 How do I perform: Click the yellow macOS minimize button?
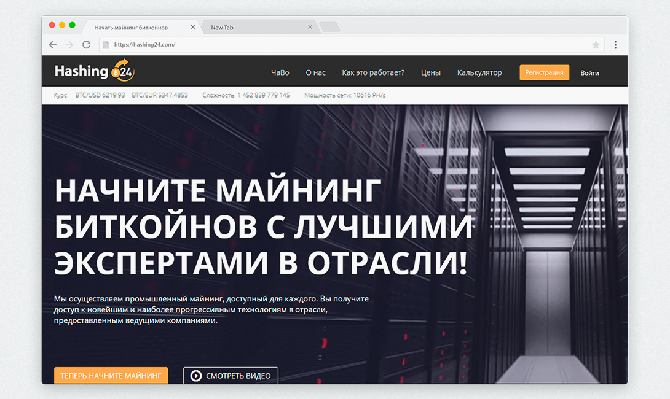coord(62,25)
